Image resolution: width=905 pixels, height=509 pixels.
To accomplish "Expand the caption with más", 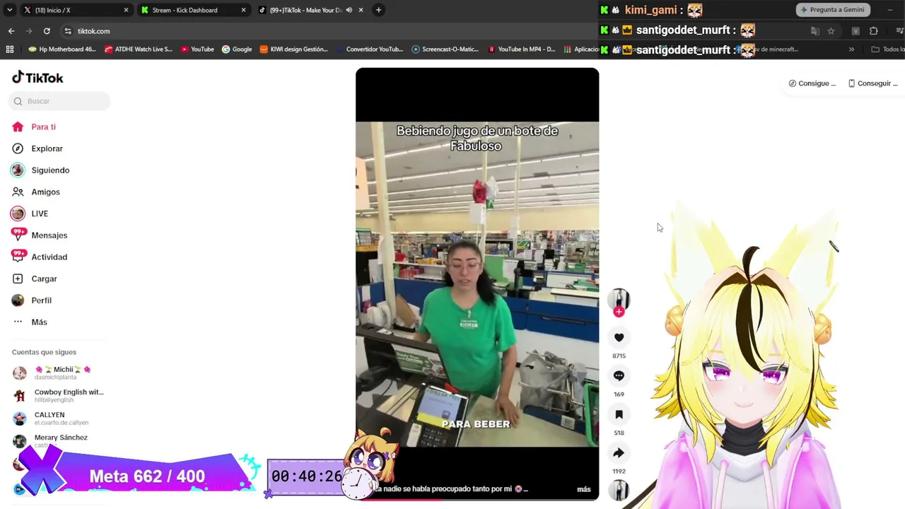I will tap(584, 489).
